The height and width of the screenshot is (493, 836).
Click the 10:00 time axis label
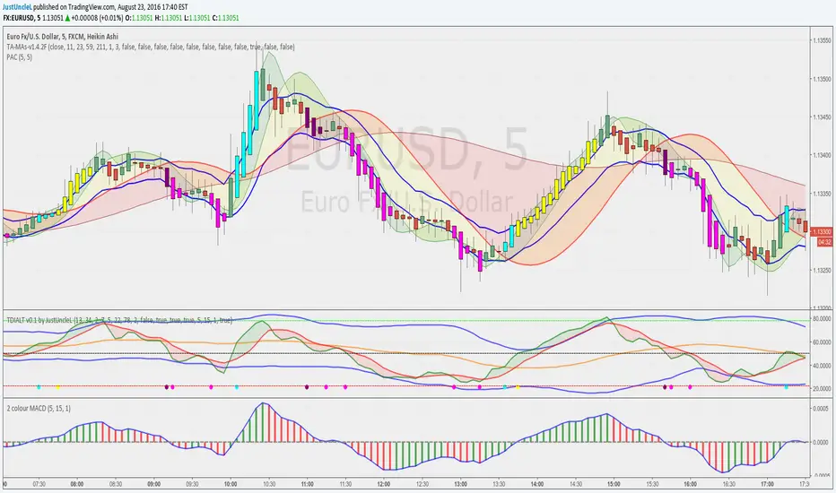[231, 484]
